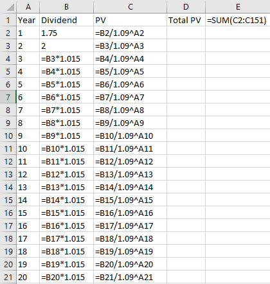Select column D header
The width and height of the screenshot is (270, 284).
click(x=186, y=7)
